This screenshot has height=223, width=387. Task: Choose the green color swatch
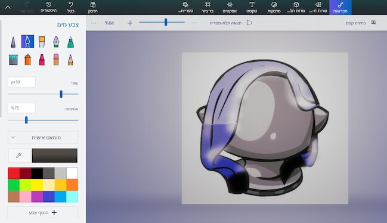click(x=14, y=185)
